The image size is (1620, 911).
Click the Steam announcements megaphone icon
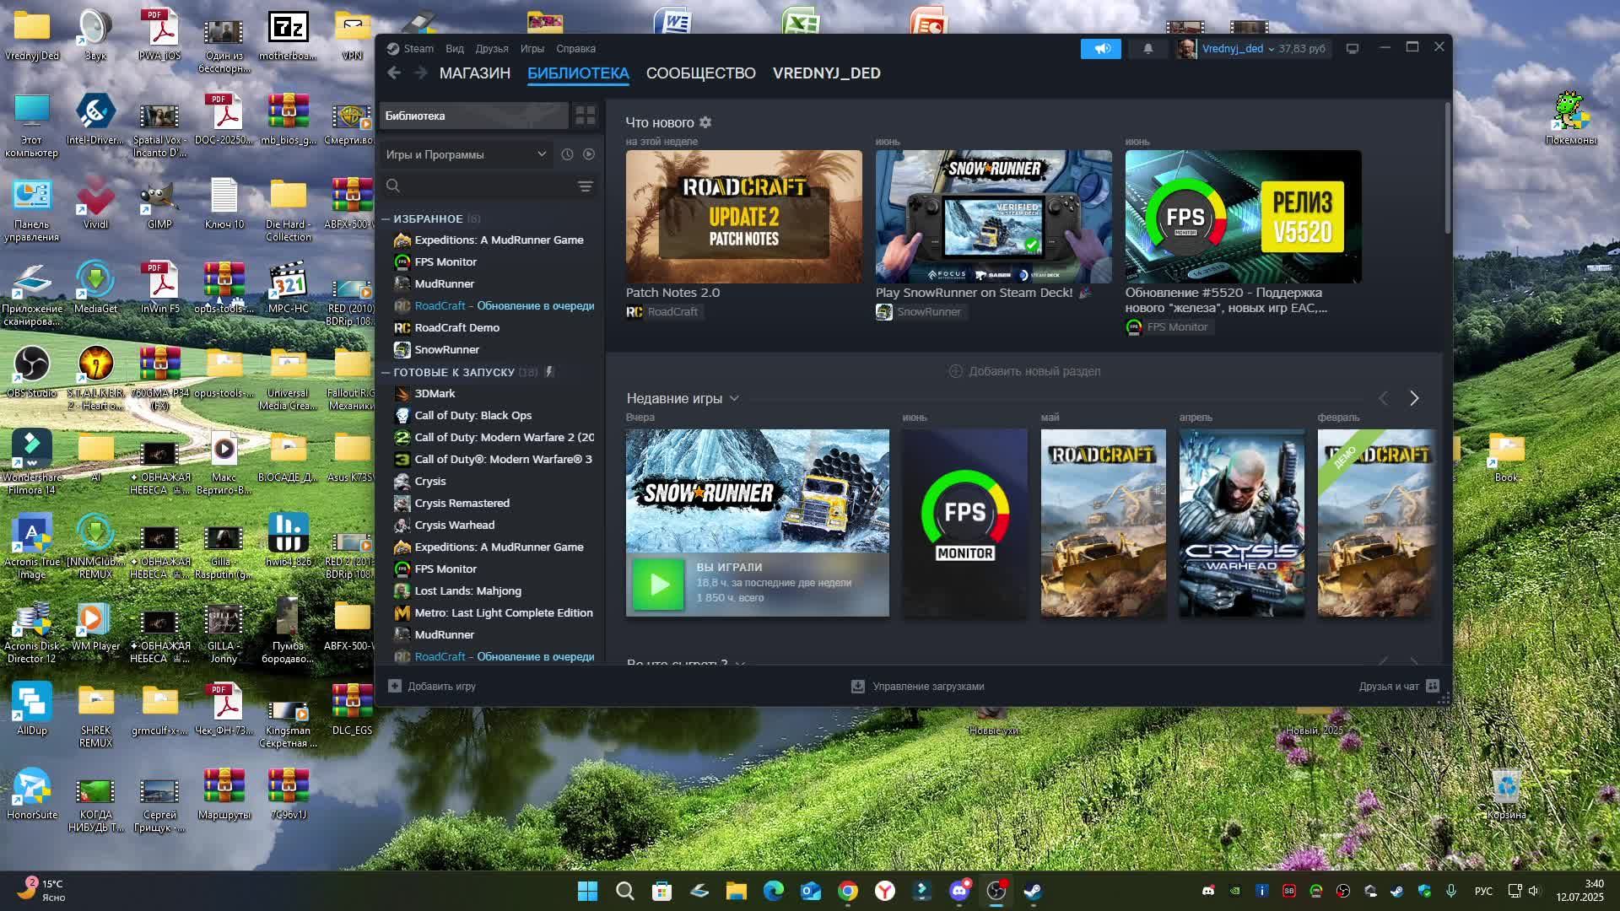[x=1101, y=49]
